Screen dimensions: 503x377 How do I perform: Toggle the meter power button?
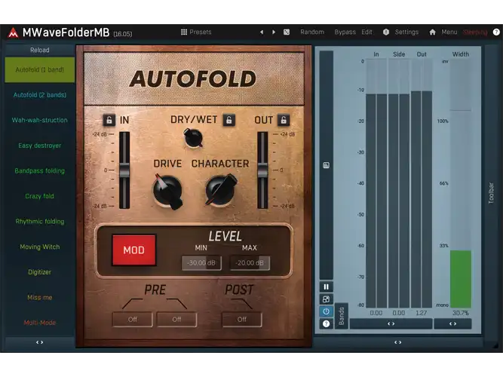pos(327,311)
